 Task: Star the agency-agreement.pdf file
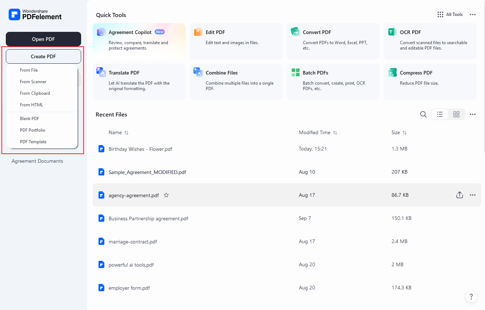[166, 195]
